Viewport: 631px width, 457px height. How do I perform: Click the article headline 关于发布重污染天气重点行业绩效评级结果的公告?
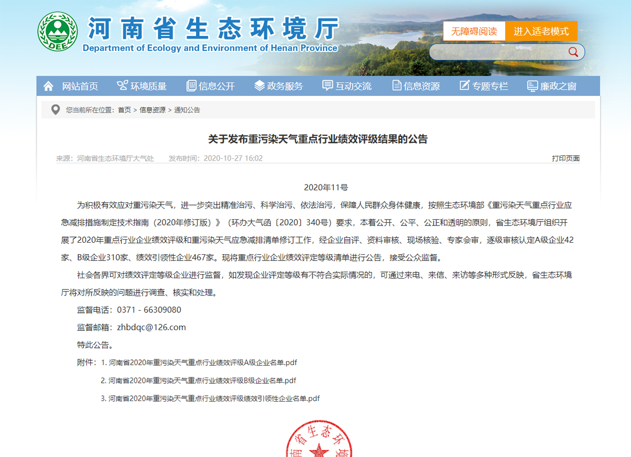point(318,139)
